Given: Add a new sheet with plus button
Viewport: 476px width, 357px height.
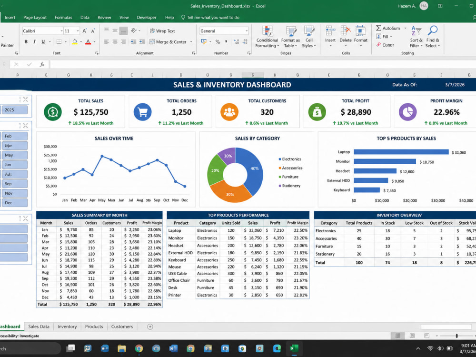Looking at the screenshot, I should 150,327.
